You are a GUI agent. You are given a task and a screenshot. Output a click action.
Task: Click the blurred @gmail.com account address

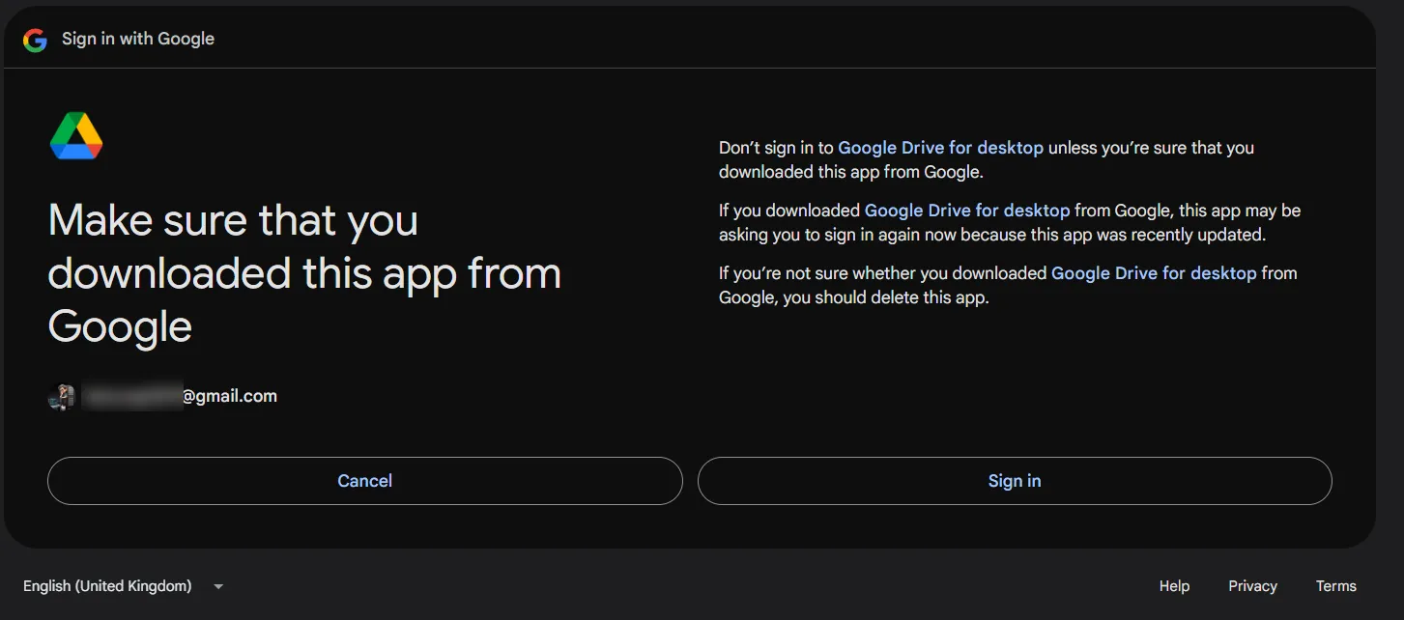(180, 396)
